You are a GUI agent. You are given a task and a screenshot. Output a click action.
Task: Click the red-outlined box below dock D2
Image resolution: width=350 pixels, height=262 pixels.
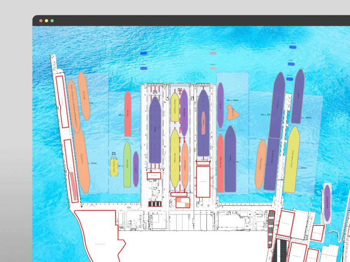click(x=179, y=194)
